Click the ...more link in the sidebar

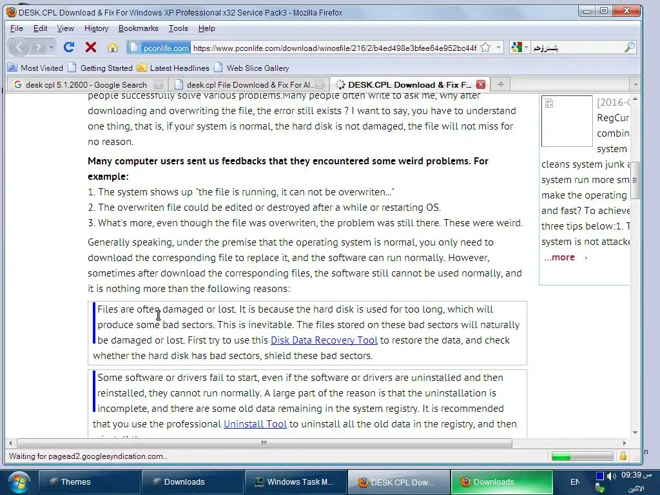[559, 257]
